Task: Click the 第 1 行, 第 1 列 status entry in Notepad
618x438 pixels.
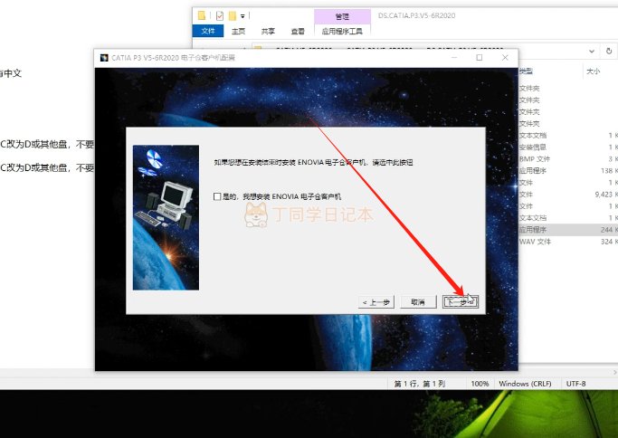Action: click(420, 384)
